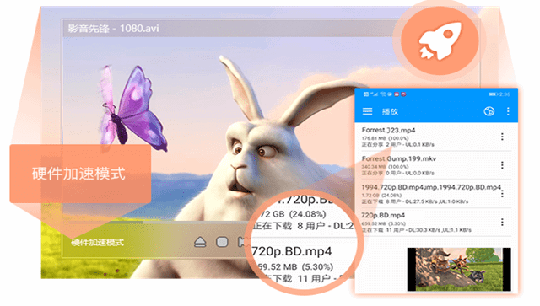Click the orange 硬件加速模式 banner
540x306 pixels.
point(80,174)
